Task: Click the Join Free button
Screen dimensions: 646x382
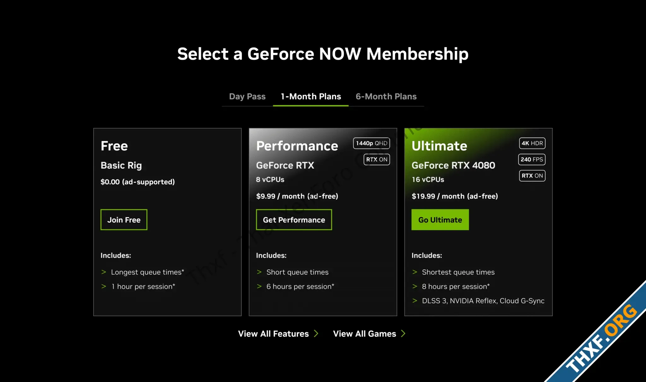Action: [x=124, y=220]
